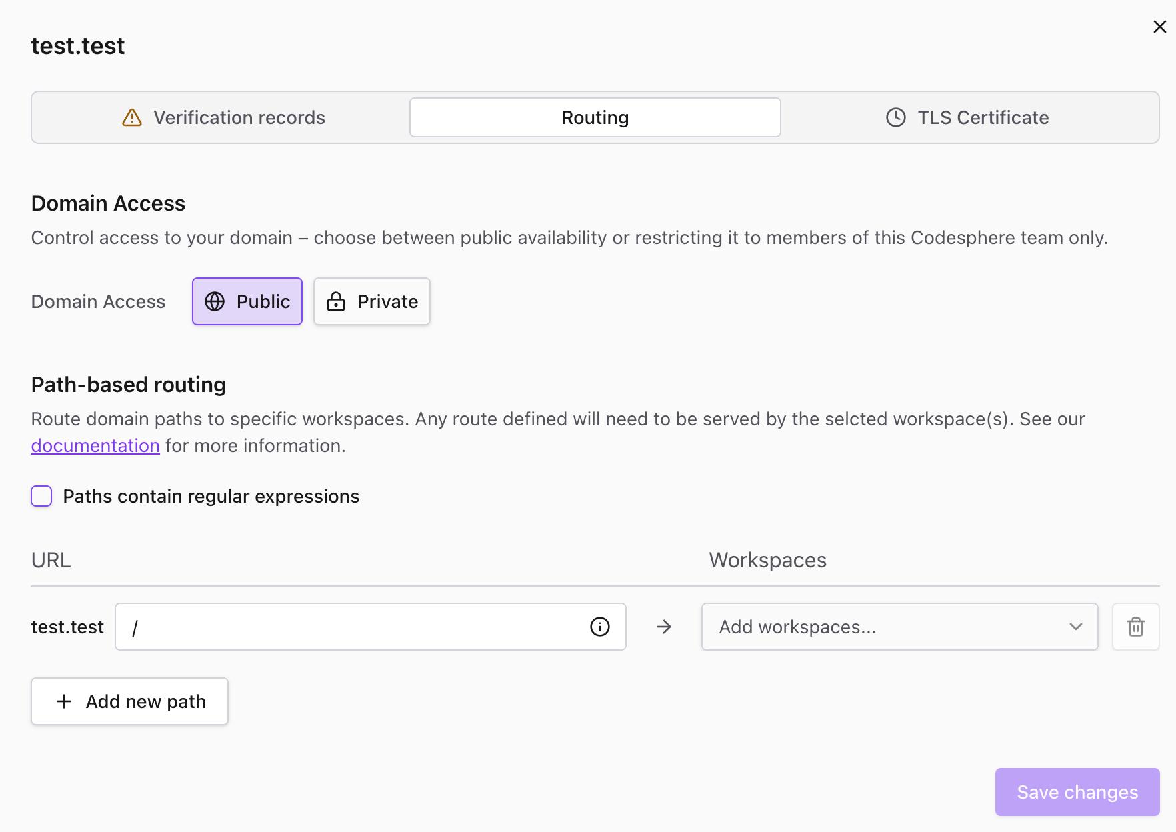
Task: Open the Add workspaces dropdown
Action: (x=899, y=627)
